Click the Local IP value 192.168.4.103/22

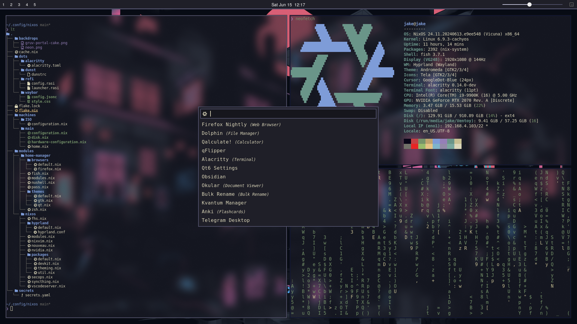click(464, 126)
